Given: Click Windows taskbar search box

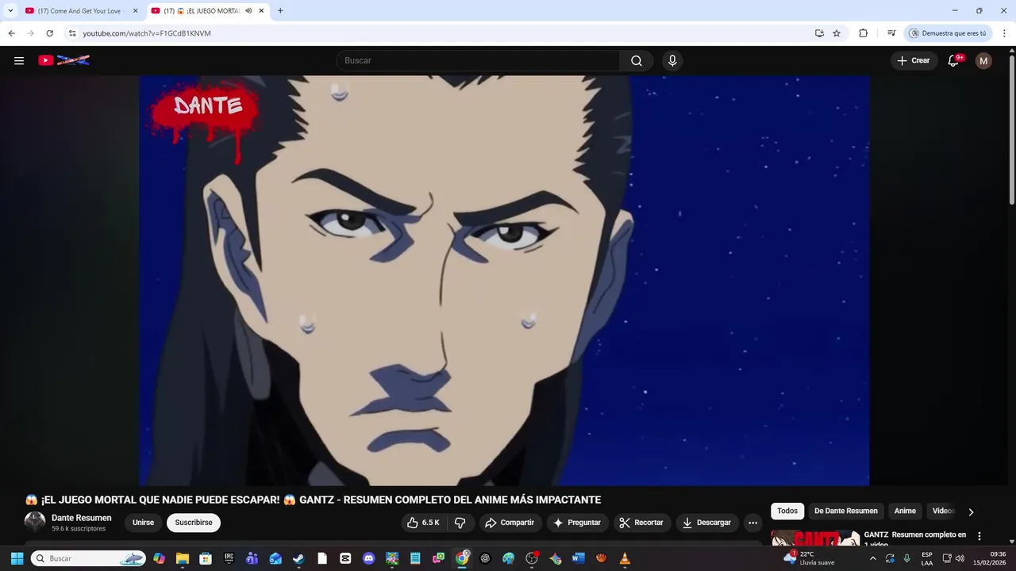Looking at the screenshot, I should click(x=88, y=558).
